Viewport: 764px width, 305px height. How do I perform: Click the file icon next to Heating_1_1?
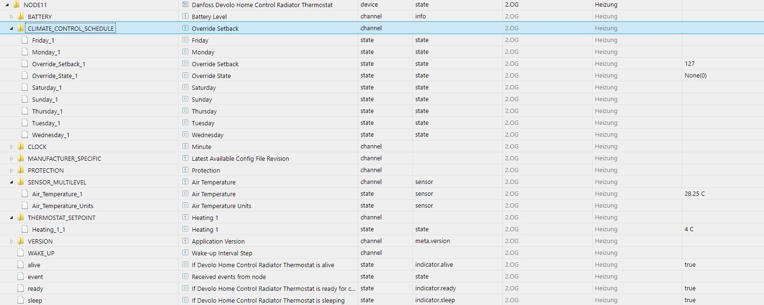click(x=25, y=229)
